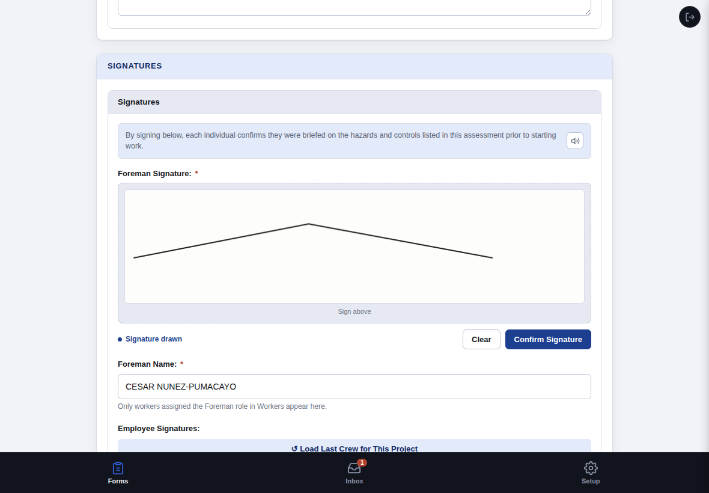Viewport: 709px width, 493px height.
Task: Click inside the foreman signature canvas
Action: click(x=354, y=246)
